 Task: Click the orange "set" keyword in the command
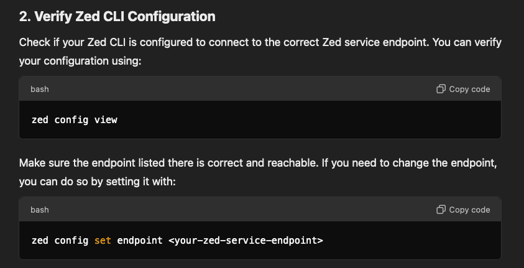click(103, 239)
